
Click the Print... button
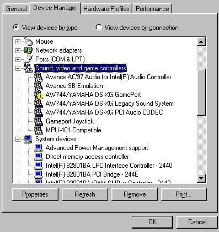pyautogui.click(x=184, y=194)
